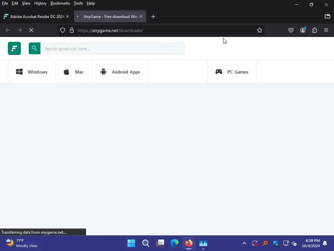Click the green site logo
The width and height of the screenshot is (334, 251).
[14, 48]
